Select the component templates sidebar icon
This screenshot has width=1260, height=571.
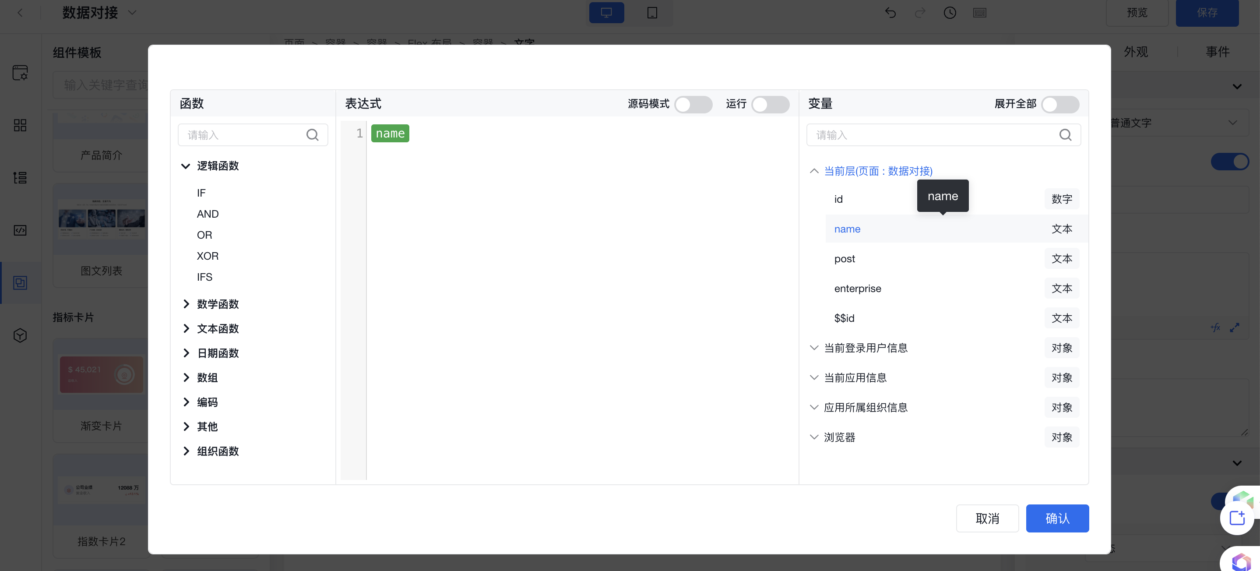click(20, 283)
